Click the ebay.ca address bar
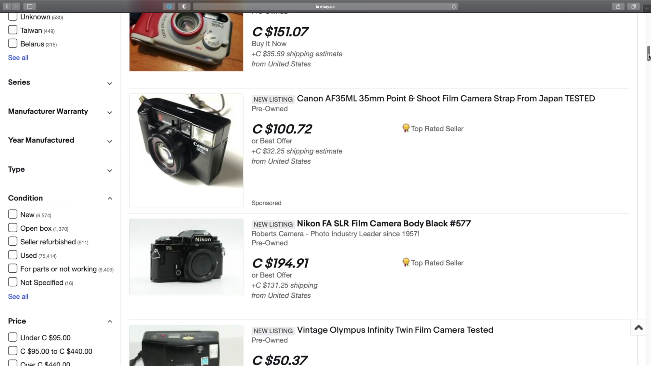651x366 pixels. pyautogui.click(x=325, y=6)
